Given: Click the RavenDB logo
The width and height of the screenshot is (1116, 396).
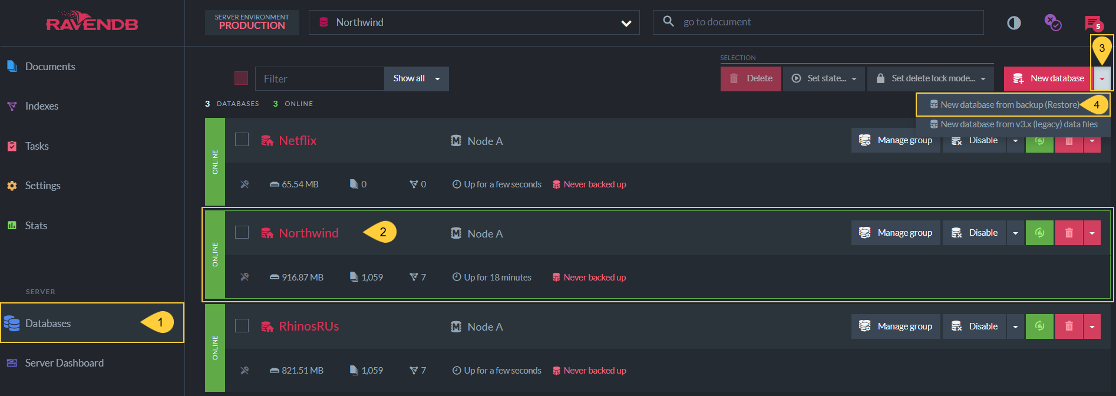Looking at the screenshot, I should [x=92, y=21].
